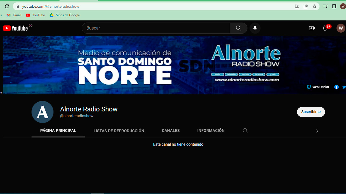The width and height of the screenshot is (346, 194).
Task: Open the YouTube bookmark
Action: click(35, 15)
